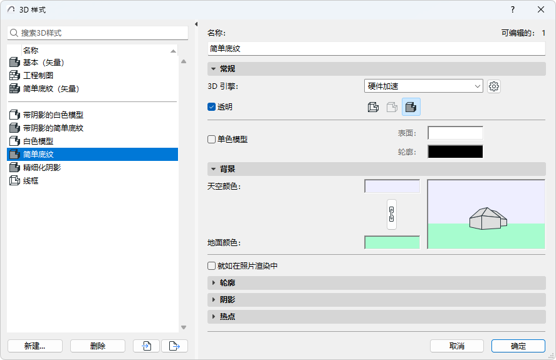Select 工程制图 style

pos(92,76)
